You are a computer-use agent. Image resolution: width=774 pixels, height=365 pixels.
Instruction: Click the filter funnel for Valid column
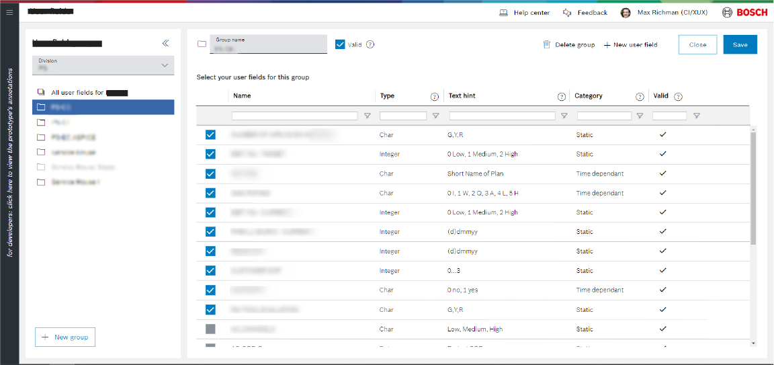696,116
